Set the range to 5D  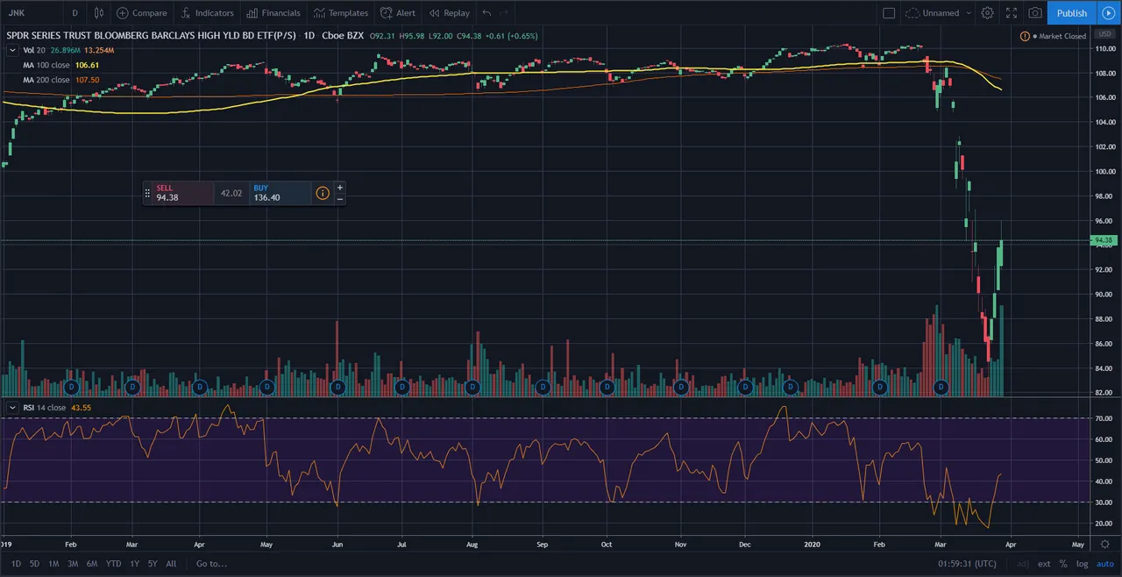pyautogui.click(x=34, y=564)
